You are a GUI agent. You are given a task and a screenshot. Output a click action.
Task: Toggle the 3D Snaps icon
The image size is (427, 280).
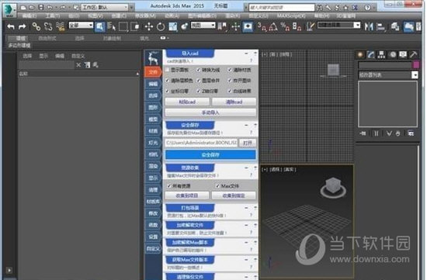[x=262, y=26]
